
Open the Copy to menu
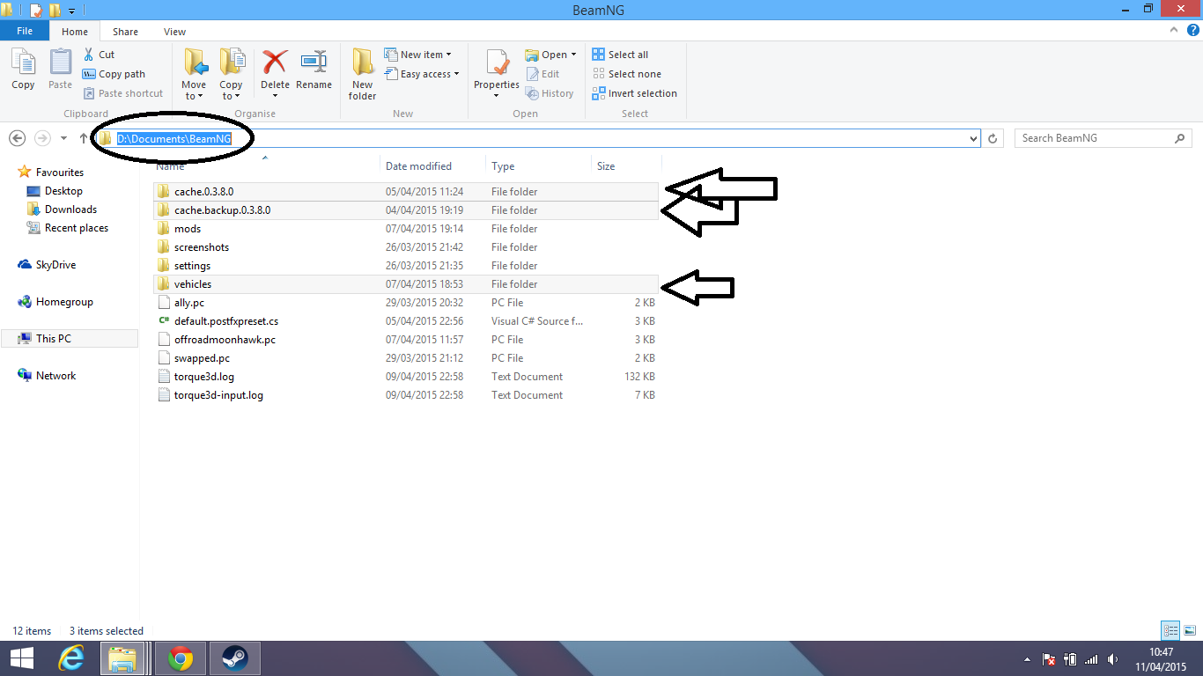232,74
